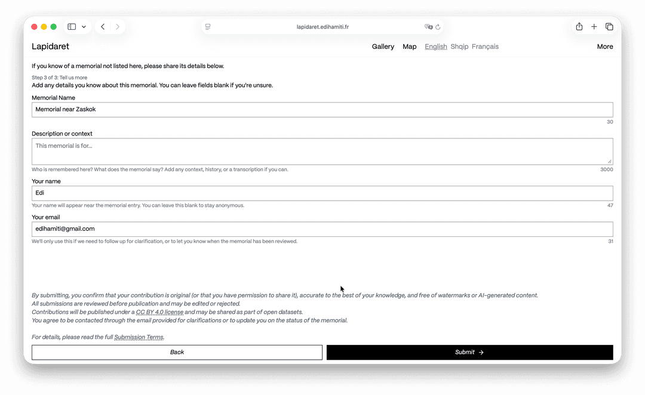Viewport: 645px width, 395px height.
Task: Open Reader view icon in the address bar
Action: click(x=207, y=26)
